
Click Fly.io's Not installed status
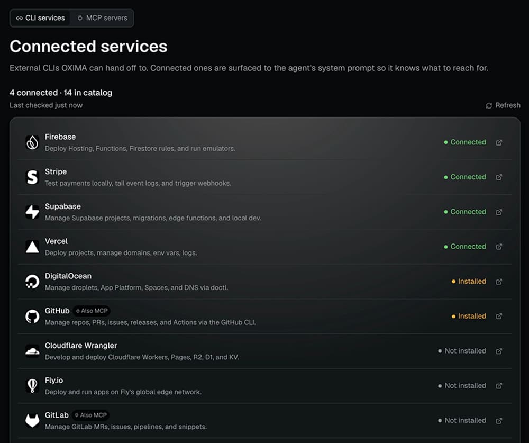[x=462, y=386]
